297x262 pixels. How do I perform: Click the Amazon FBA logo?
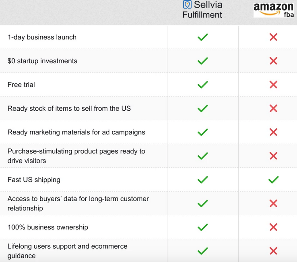(274, 10)
